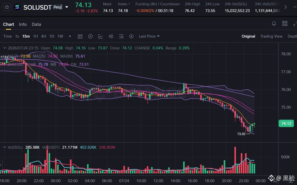Select the 4H interval
Screen dimensions: 297x185
44,36
